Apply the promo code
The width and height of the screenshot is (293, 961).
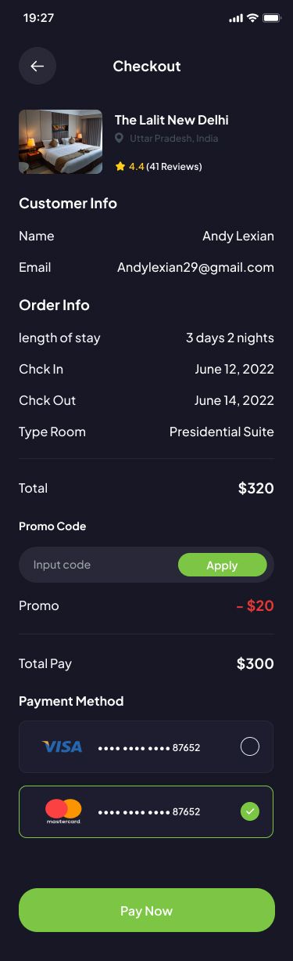coord(222,565)
